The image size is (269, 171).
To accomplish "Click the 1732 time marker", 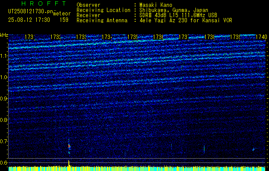I will [x=56, y=37].
